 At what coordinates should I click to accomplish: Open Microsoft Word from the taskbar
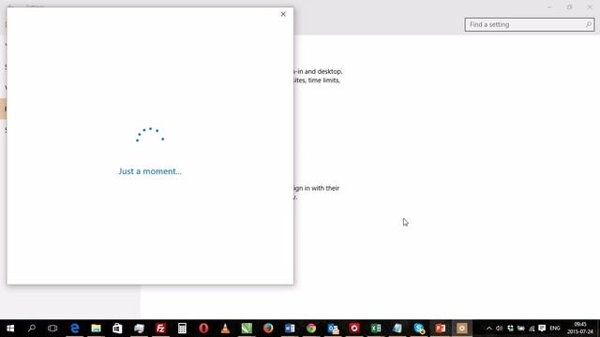[x=290, y=329]
